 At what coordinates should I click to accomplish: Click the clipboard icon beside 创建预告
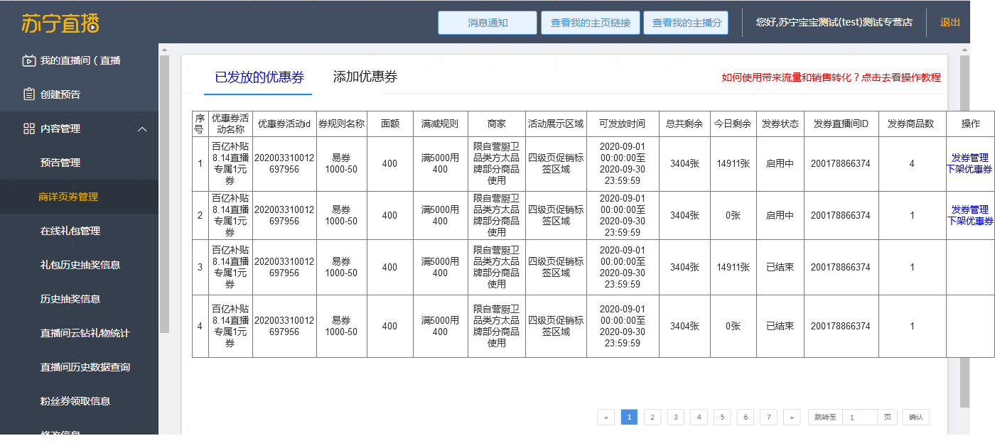(28, 94)
